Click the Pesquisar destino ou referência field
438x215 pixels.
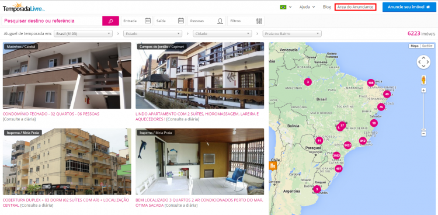[52, 21]
